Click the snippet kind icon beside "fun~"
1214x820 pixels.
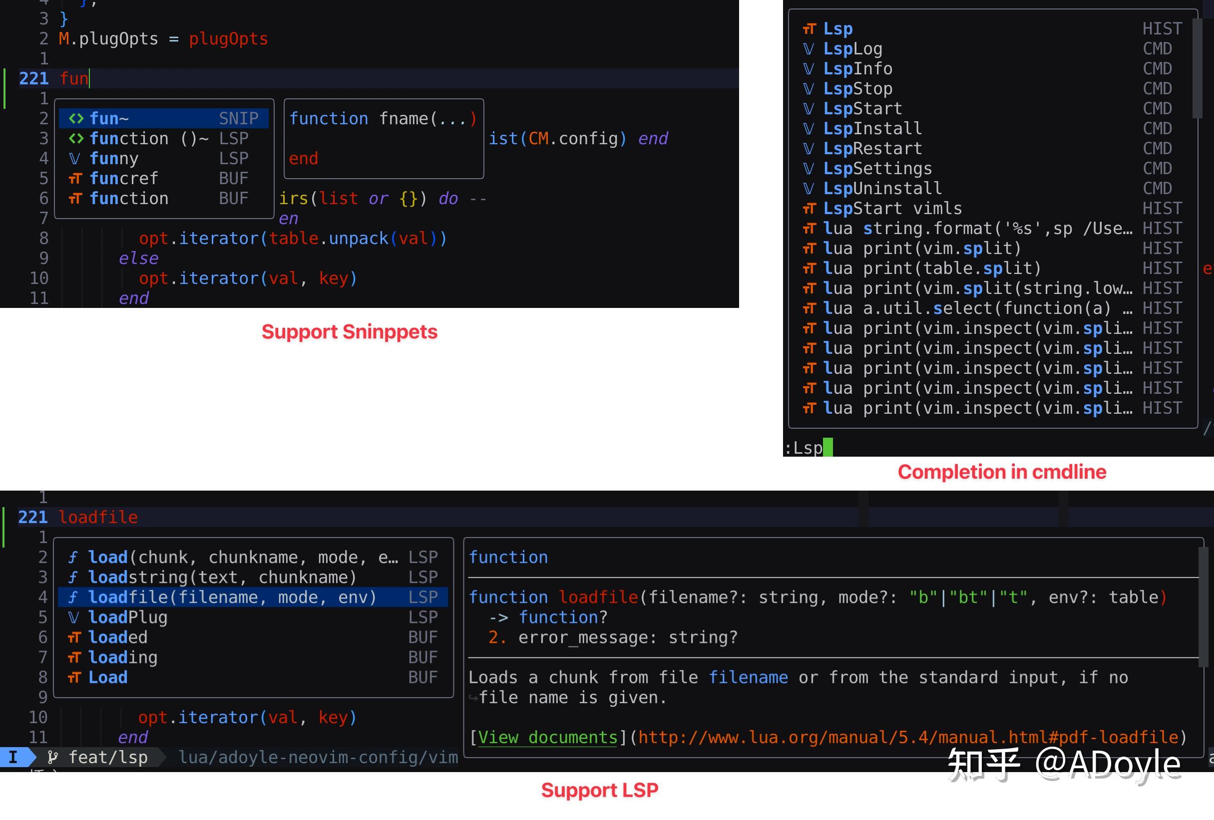click(76, 118)
